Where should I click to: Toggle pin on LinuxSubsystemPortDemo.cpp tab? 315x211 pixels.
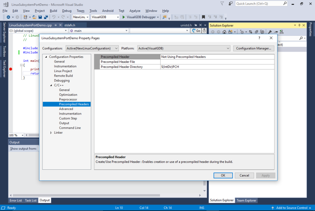(55, 25)
